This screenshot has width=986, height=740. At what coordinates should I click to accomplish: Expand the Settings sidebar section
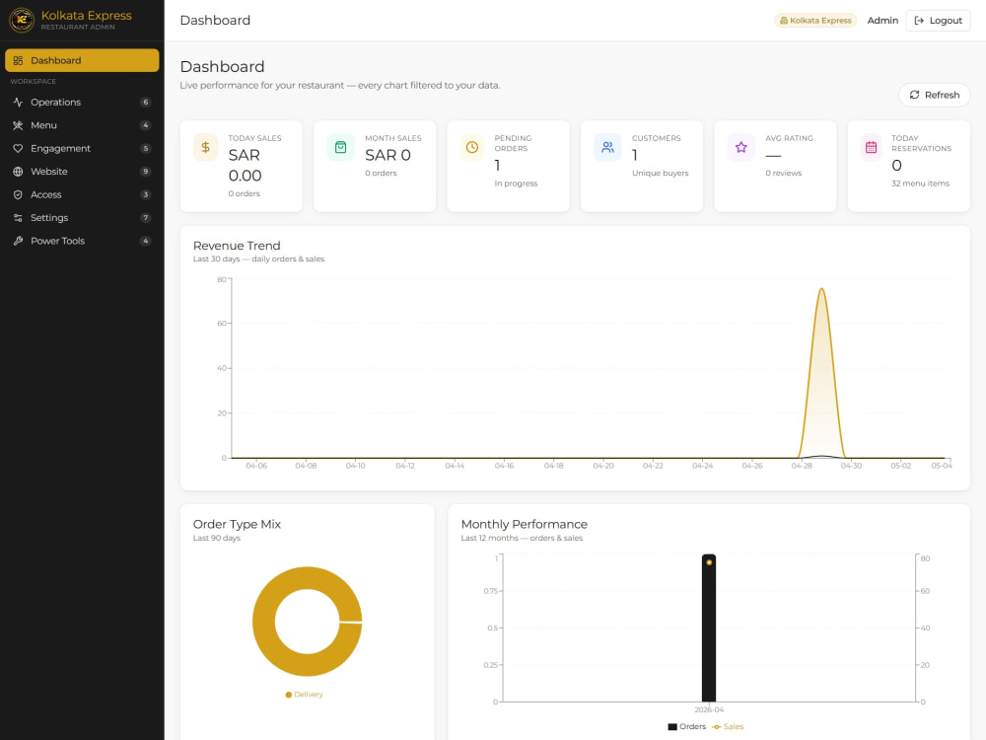click(x=82, y=218)
